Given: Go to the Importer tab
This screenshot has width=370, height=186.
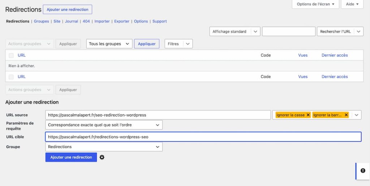Looking at the screenshot, I should [102, 21].
